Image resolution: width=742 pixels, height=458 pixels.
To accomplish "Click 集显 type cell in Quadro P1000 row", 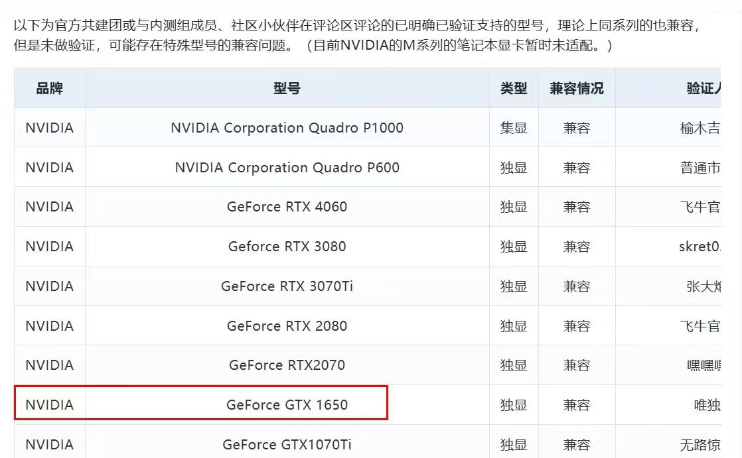I will (x=514, y=128).
